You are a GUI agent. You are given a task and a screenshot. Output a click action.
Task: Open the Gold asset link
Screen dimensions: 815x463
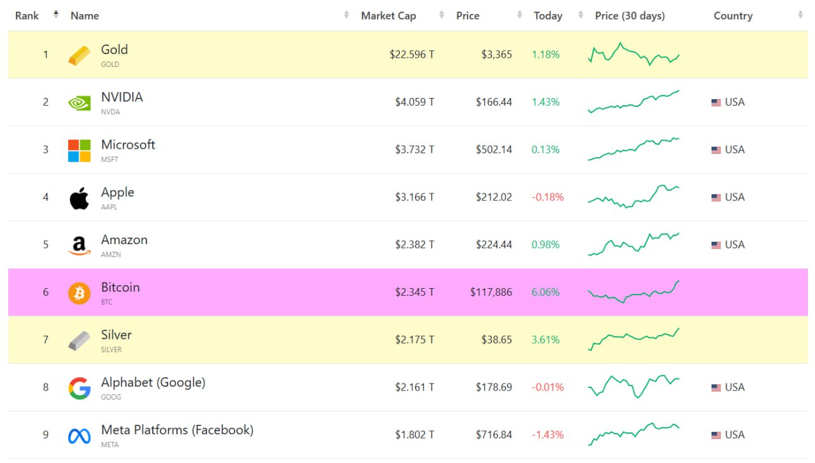(x=115, y=50)
